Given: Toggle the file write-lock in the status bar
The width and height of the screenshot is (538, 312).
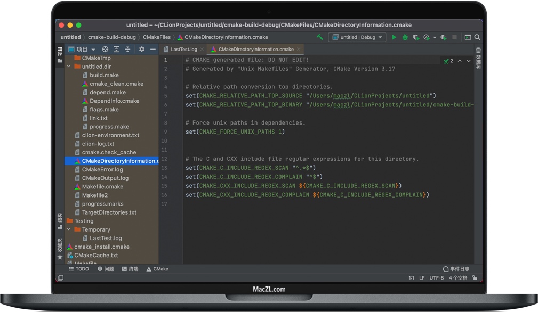Looking at the screenshot, I should tap(474, 277).
